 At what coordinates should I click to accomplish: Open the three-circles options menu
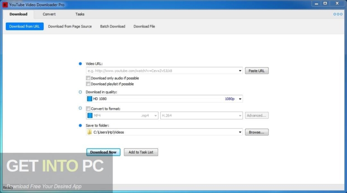pyautogui.click(x=338, y=14)
